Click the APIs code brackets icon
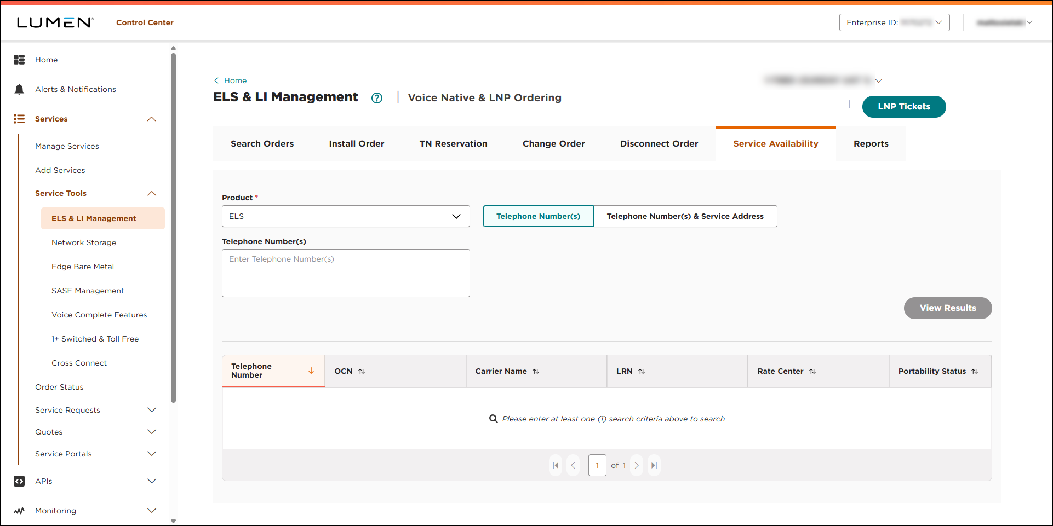The width and height of the screenshot is (1053, 526). pyautogui.click(x=19, y=481)
